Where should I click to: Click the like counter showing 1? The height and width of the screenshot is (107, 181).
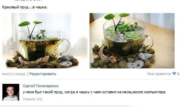[x=178, y=74]
